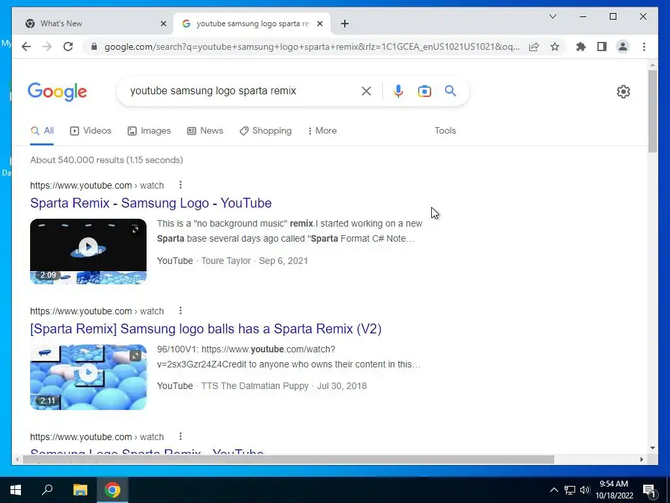Click the scrollbar down arrow
The width and height of the screenshot is (670, 503).
point(652,448)
